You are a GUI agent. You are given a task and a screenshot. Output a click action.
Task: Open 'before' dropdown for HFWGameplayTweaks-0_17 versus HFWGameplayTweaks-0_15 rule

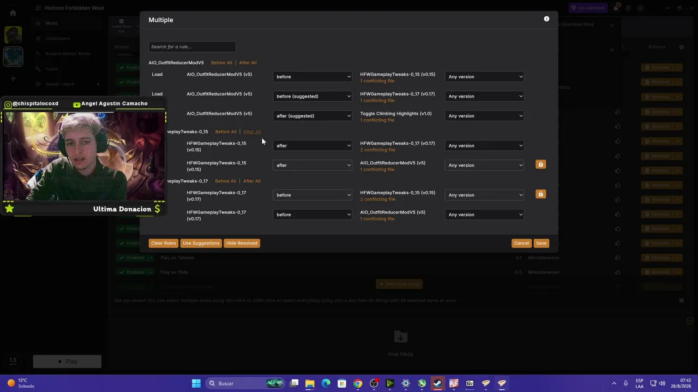pyautogui.click(x=313, y=195)
